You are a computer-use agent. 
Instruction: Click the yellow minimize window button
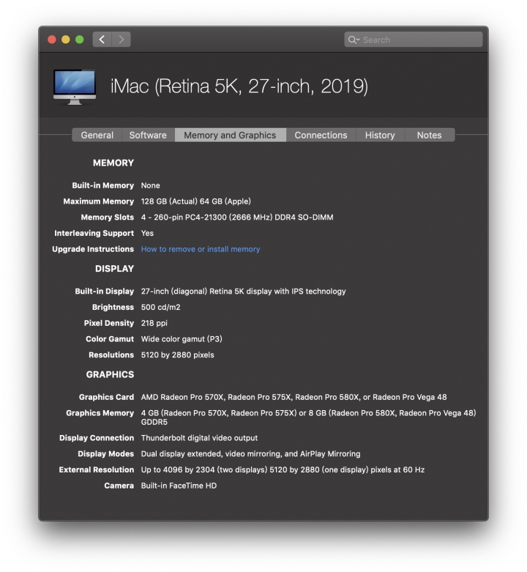[x=66, y=40]
